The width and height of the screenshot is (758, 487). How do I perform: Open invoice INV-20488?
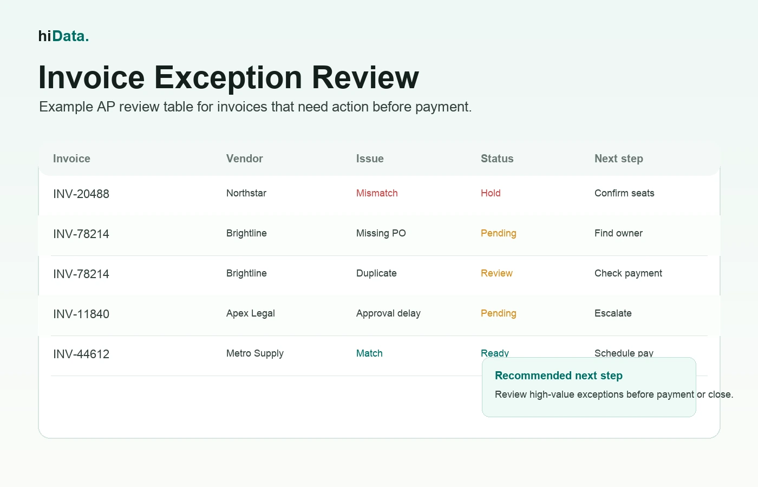point(81,194)
